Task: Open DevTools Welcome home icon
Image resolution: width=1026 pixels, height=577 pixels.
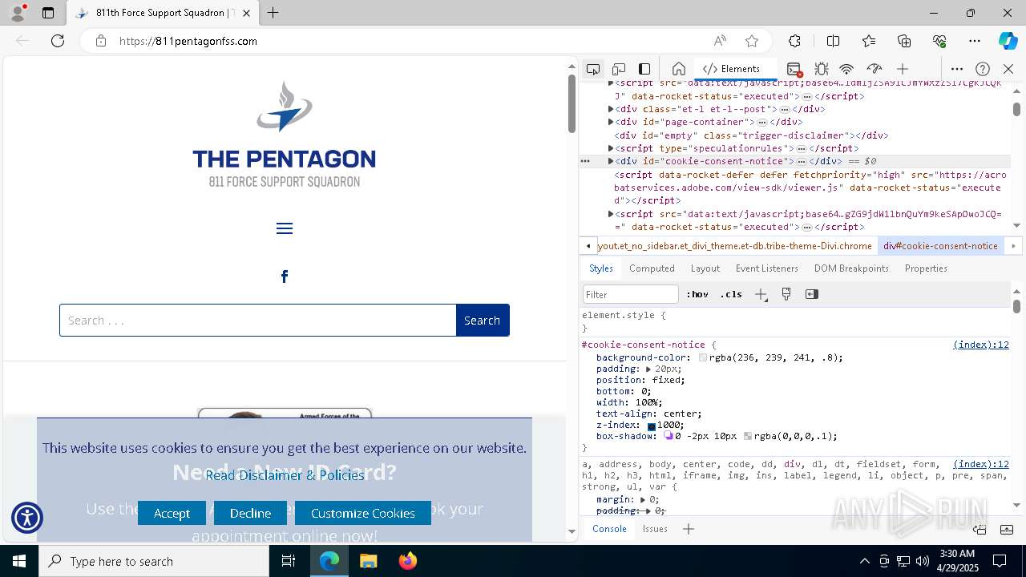Action: (679, 69)
